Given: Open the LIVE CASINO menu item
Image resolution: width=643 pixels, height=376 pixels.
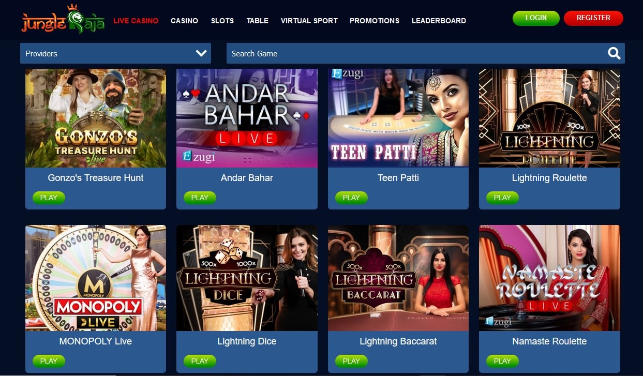Looking at the screenshot, I should (136, 21).
